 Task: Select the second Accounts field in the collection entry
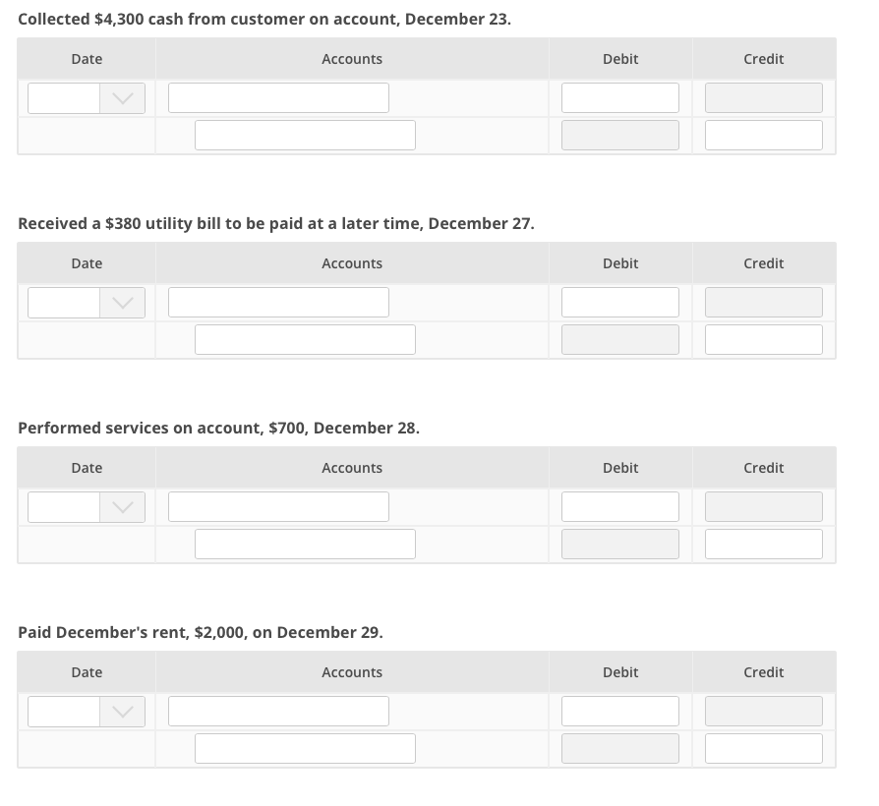point(305,135)
